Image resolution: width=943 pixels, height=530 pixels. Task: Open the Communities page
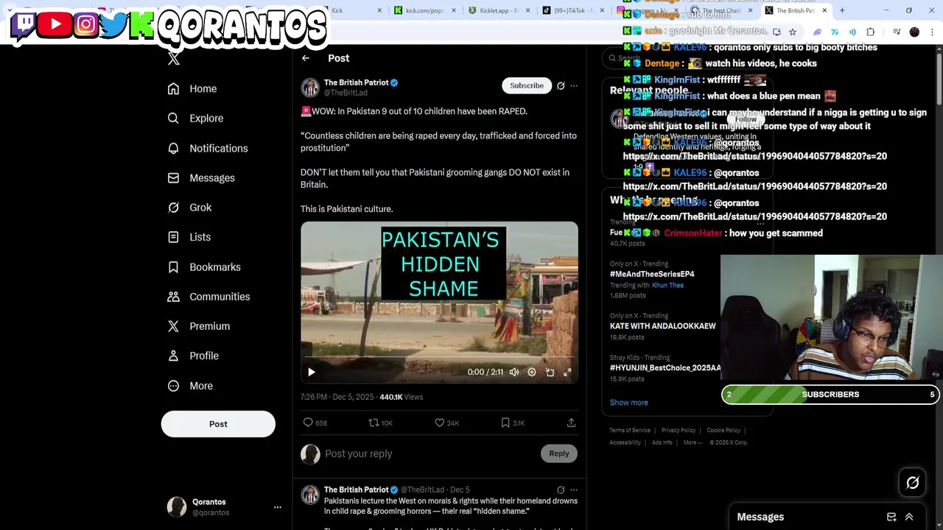208,297
